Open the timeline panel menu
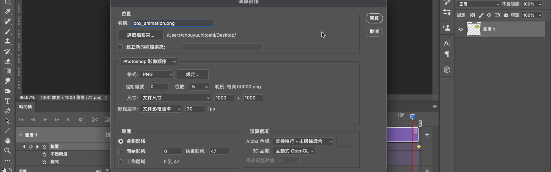 435,107
